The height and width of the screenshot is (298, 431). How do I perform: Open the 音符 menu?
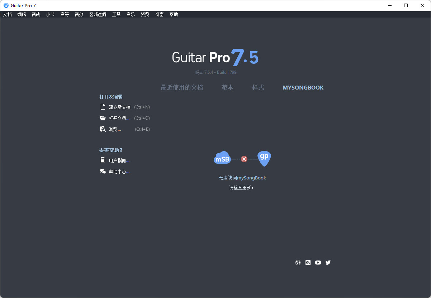coord(65,15)
